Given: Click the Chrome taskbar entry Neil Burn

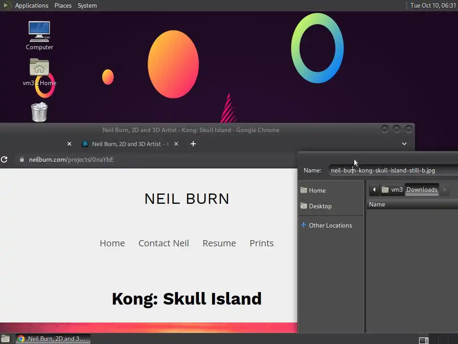Looking at the screenshot, I should click(53, 339).
